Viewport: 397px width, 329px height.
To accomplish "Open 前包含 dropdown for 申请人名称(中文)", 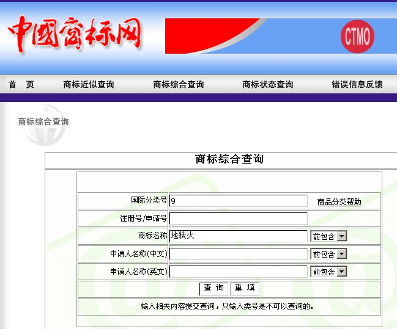I will point(328,254).
